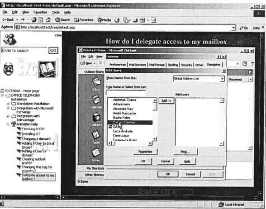
Task: Click the Edit page icon in IE toolbar
Action: pos(142,20)
